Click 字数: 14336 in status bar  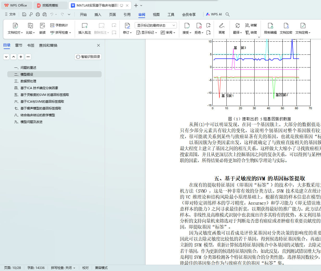click(36, 268)
